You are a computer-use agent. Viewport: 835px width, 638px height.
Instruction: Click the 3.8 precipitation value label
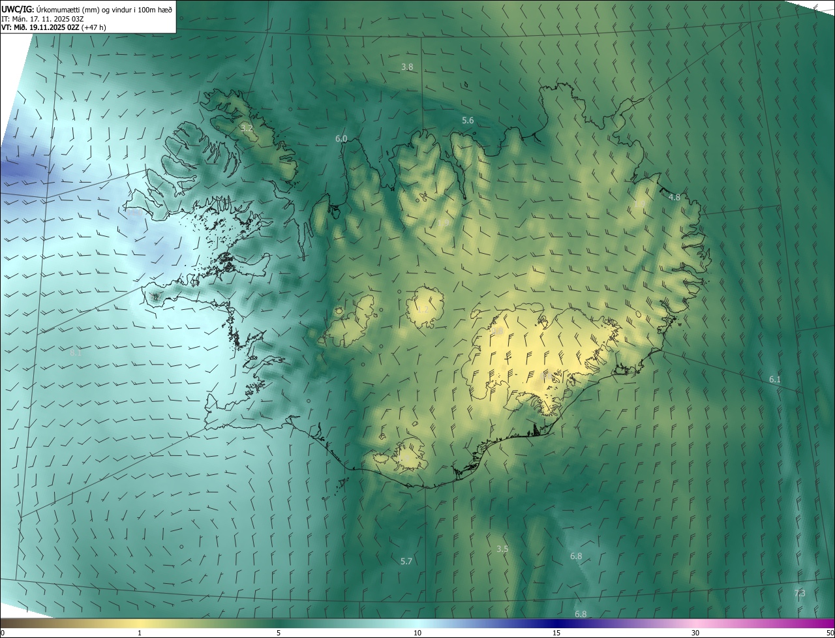(407, 67)
